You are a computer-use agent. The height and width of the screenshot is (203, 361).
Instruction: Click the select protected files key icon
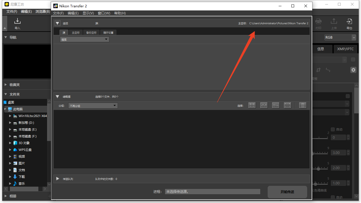point(276,105)
